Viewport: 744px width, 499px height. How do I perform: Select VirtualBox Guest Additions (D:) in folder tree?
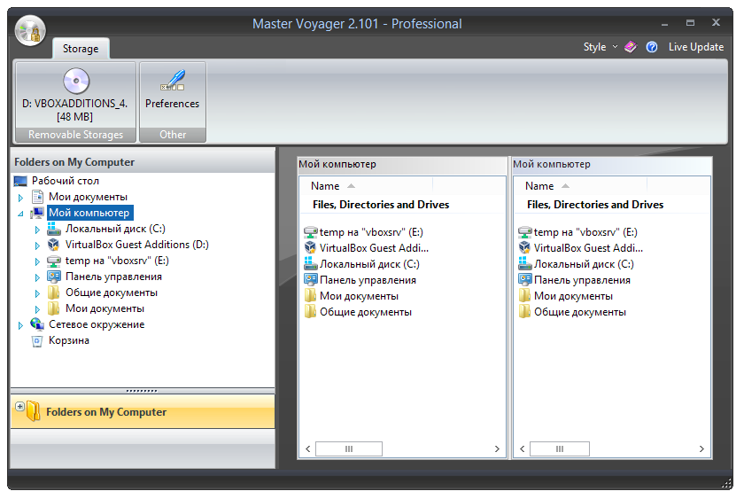coord(136,245)
